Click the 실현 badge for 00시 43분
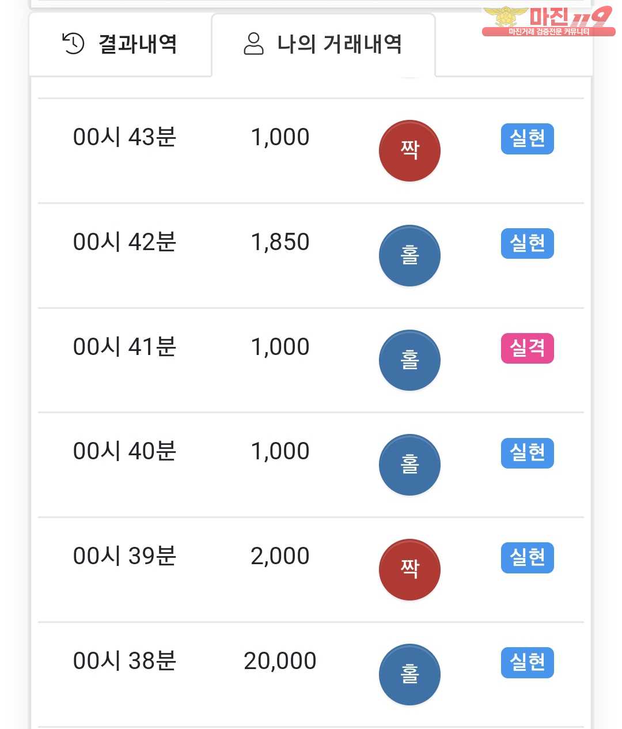 (x=528, y=139)
